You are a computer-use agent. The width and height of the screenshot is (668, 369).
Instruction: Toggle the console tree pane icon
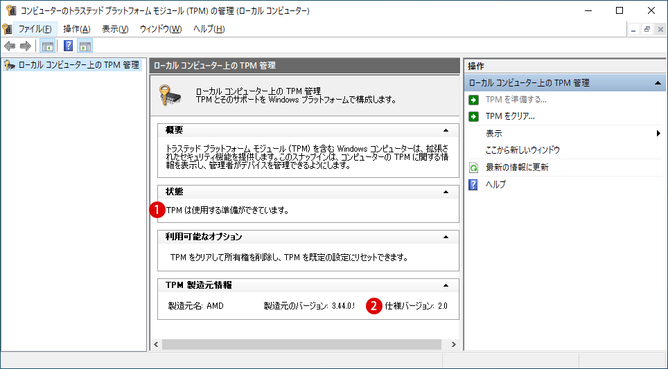47,46
